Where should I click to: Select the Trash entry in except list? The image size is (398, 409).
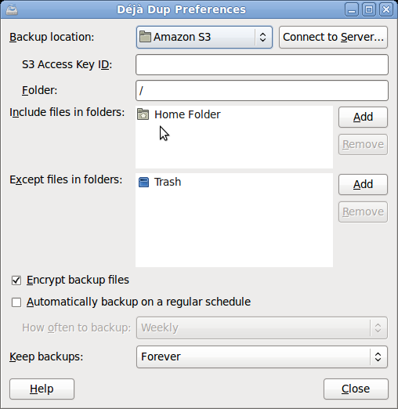[234, 182]
